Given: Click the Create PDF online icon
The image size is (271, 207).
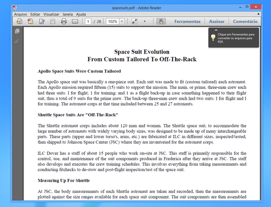Looking at the screenshot, I should (30, 21).
